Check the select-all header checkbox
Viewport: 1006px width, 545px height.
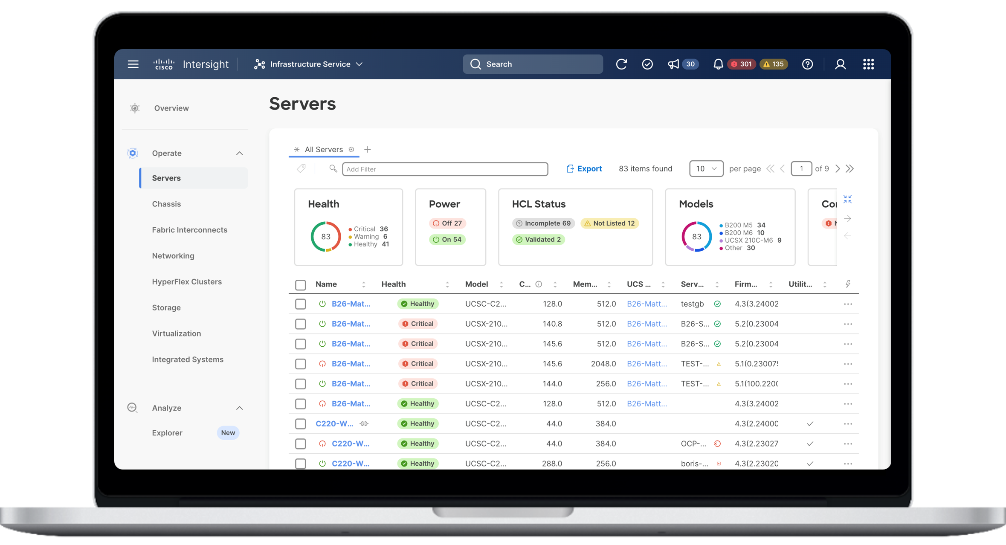click(301, 285)
